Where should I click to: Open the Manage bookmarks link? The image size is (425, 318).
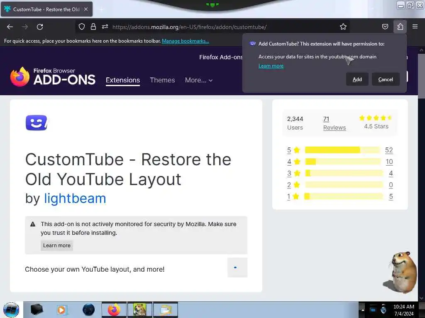coord(186,41)
